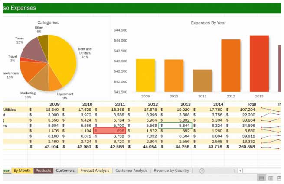Viewport: 284px width, 184px height.
Task: Click the Expenses By Year chart title
Action: tap(208, 23)
